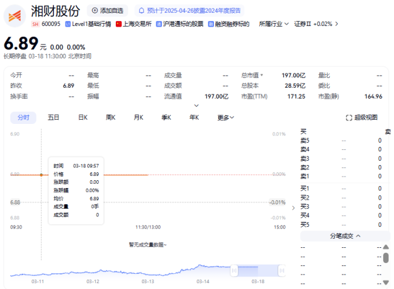The width and height of the screenshot is (394, 289).
Task: Click the 上海交易所 flag tag
Action: point(134,24)
